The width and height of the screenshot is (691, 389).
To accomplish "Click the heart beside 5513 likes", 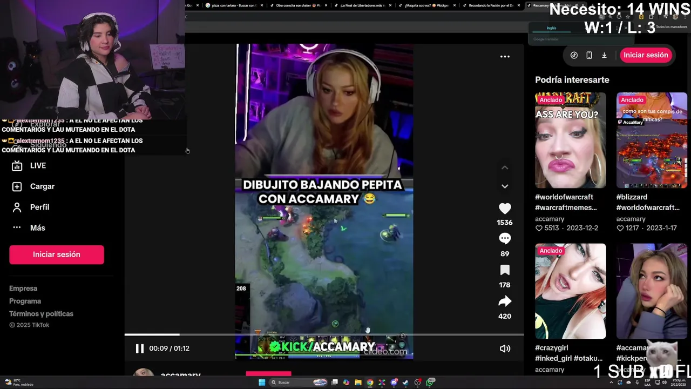I will tap(539, 228).
